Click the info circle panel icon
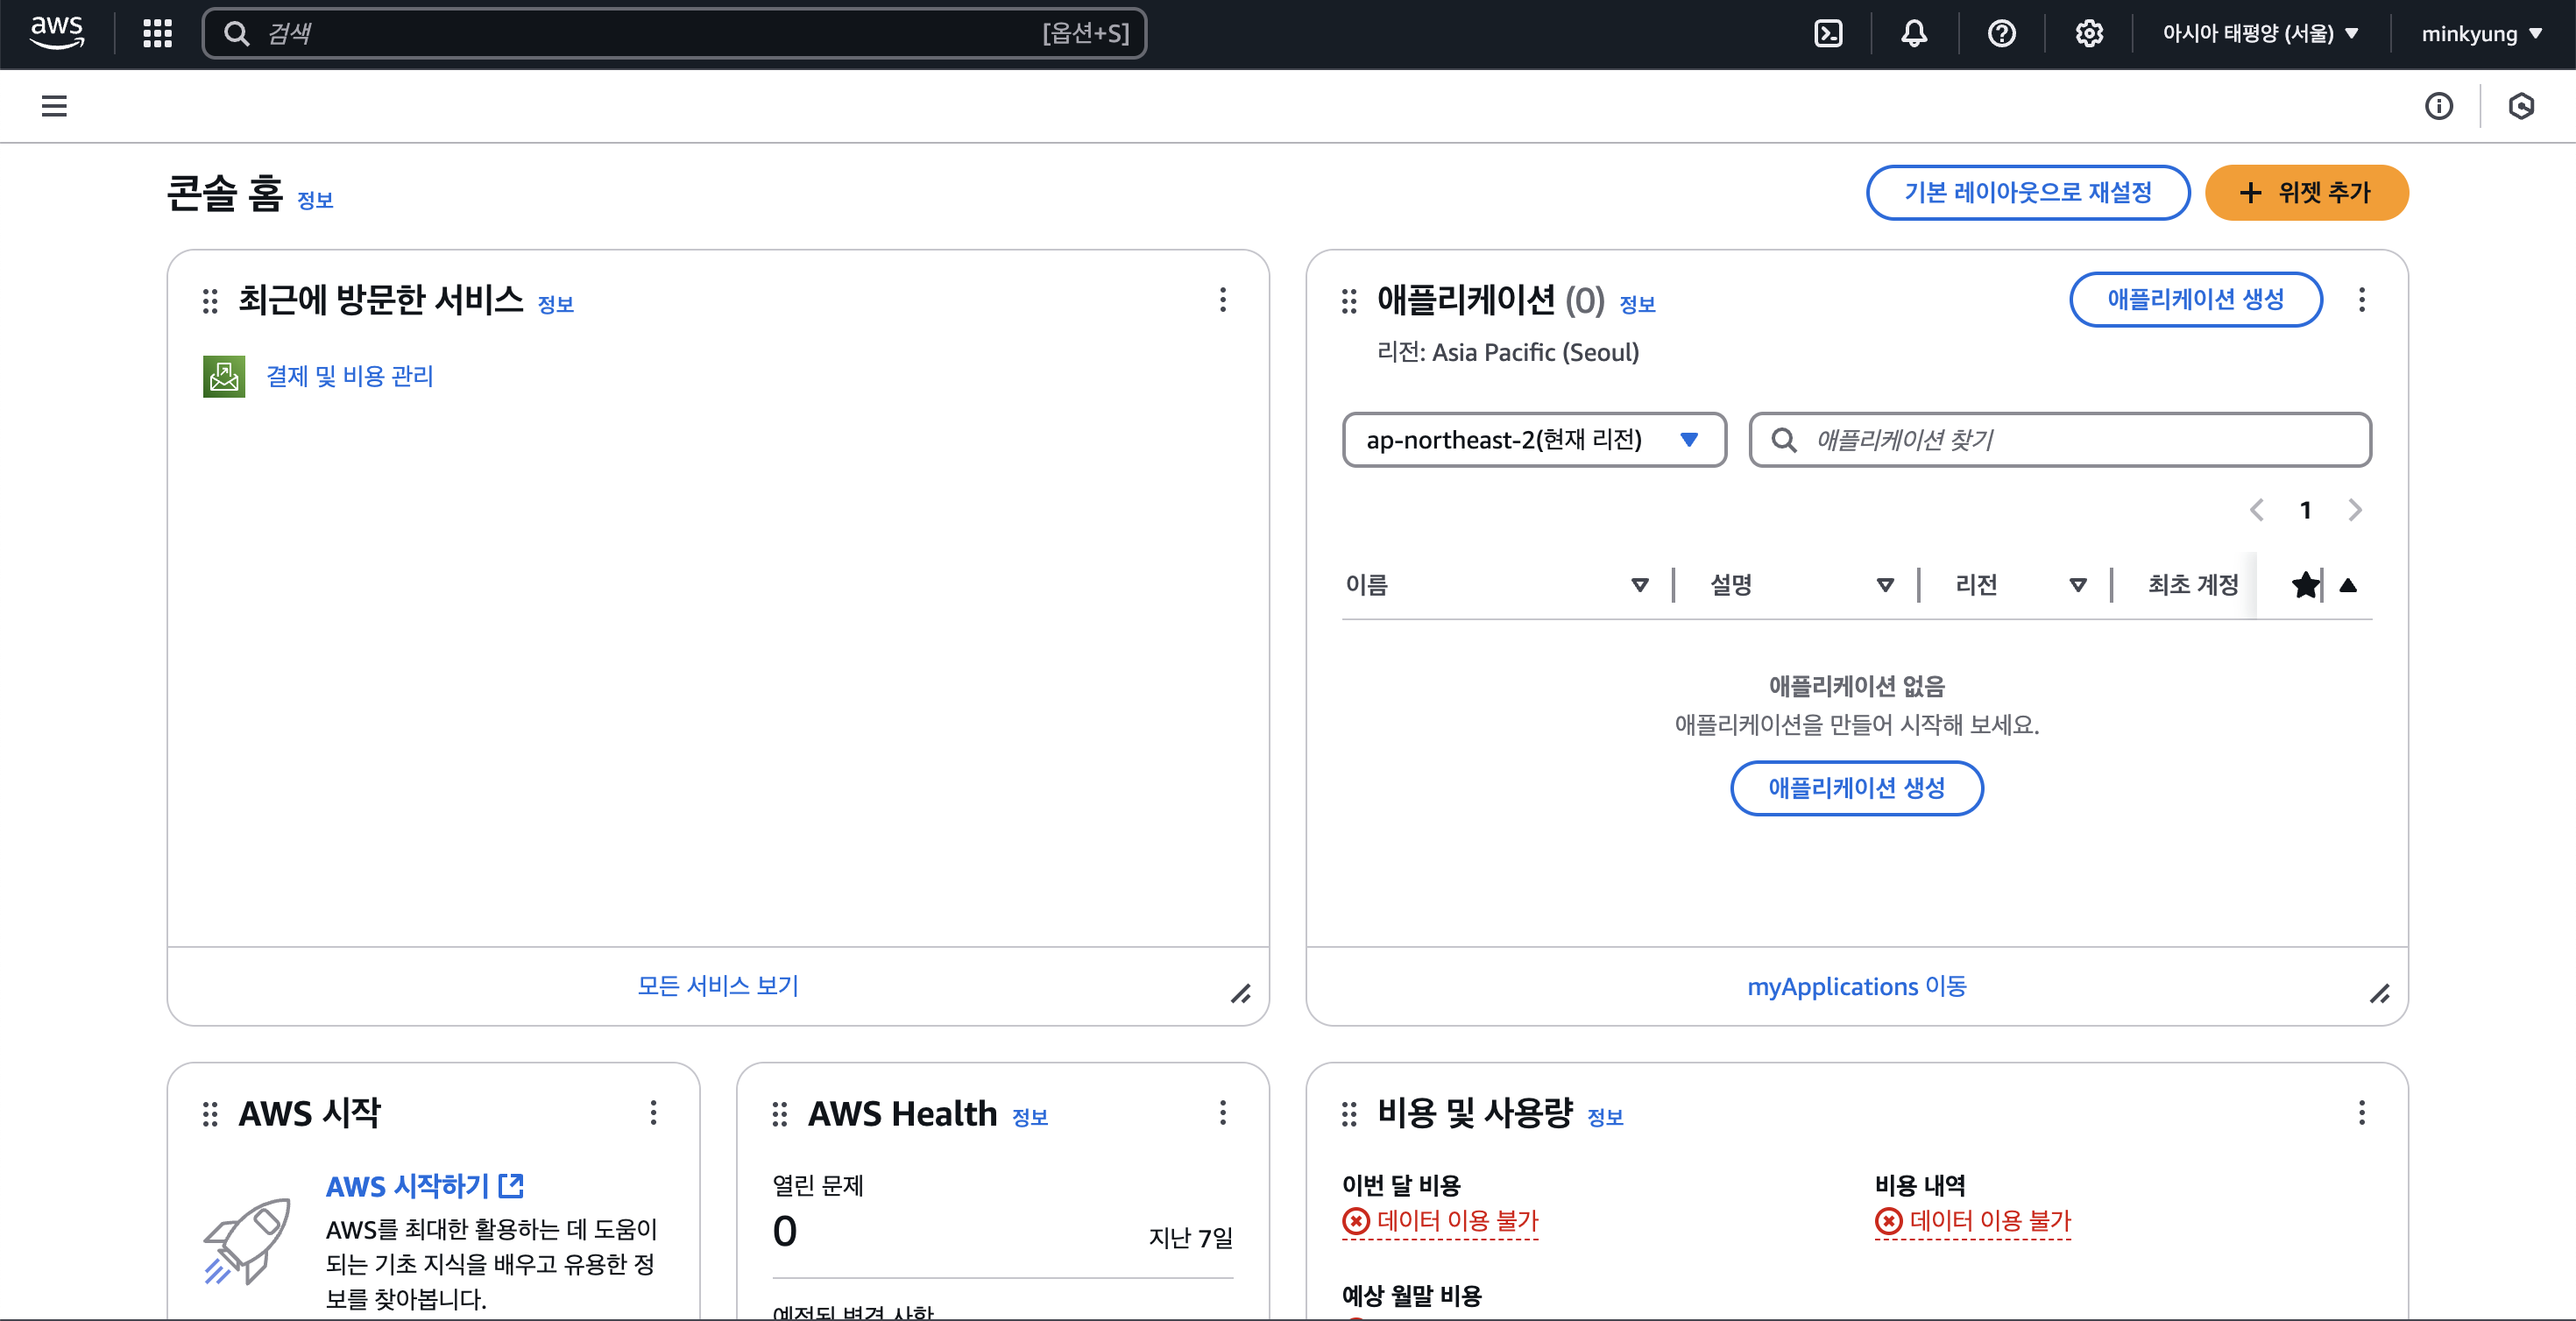 [x=2439, y=106]
